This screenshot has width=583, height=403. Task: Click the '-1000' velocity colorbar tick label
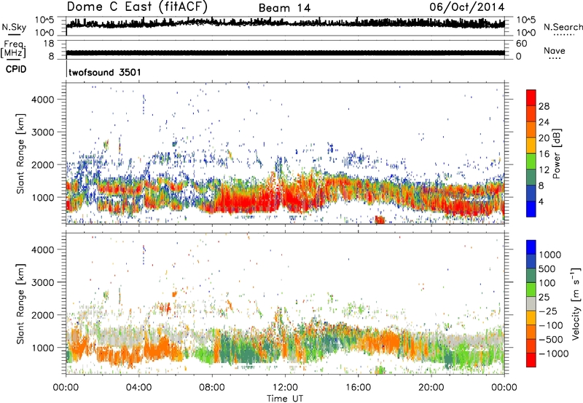coord(553,354)
